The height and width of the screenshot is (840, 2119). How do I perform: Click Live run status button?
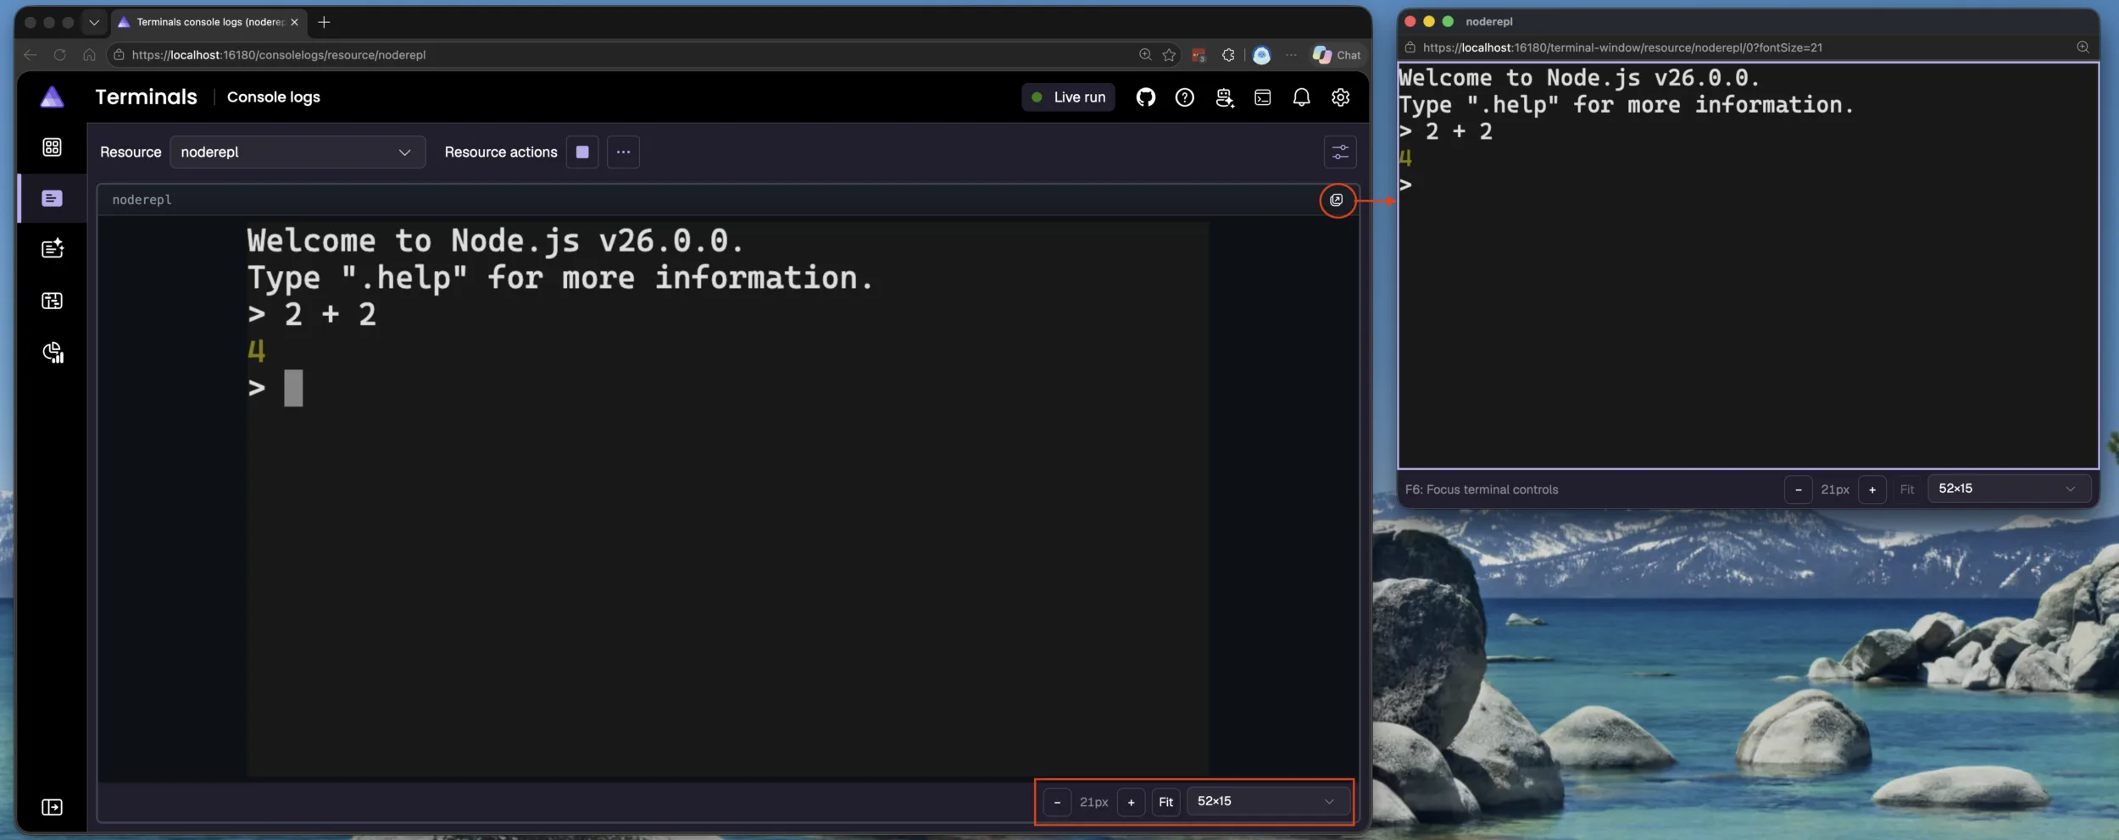pyautogui.click(x=1068, y=97)
